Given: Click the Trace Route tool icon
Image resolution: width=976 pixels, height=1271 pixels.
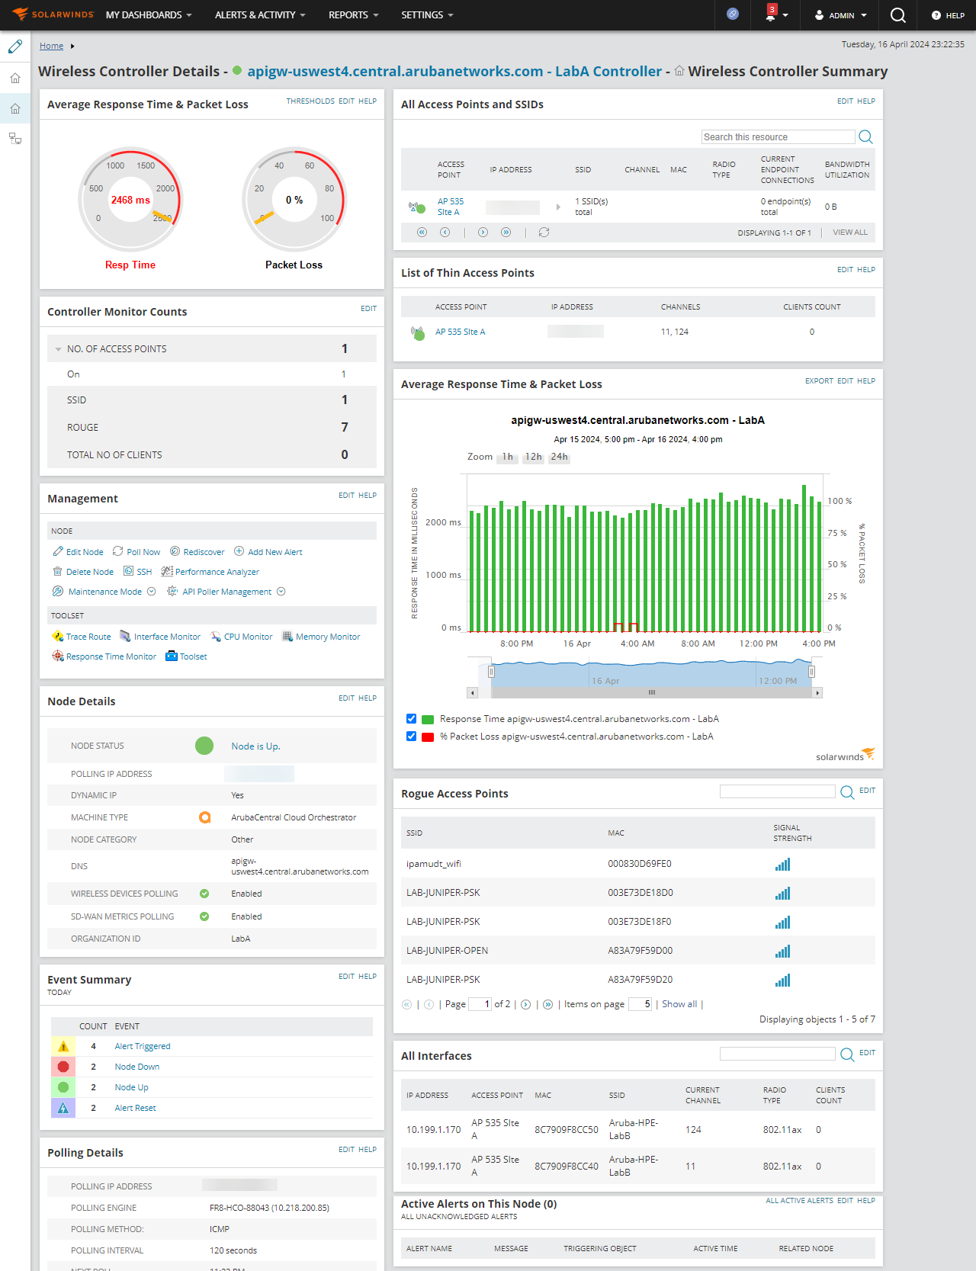Looking at the screenshot, I should (x=57, y=637).
